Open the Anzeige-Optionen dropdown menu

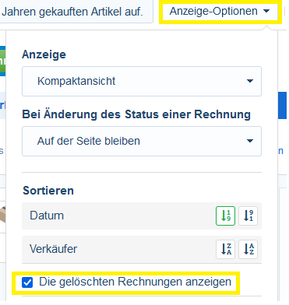(x=220, y=12)
